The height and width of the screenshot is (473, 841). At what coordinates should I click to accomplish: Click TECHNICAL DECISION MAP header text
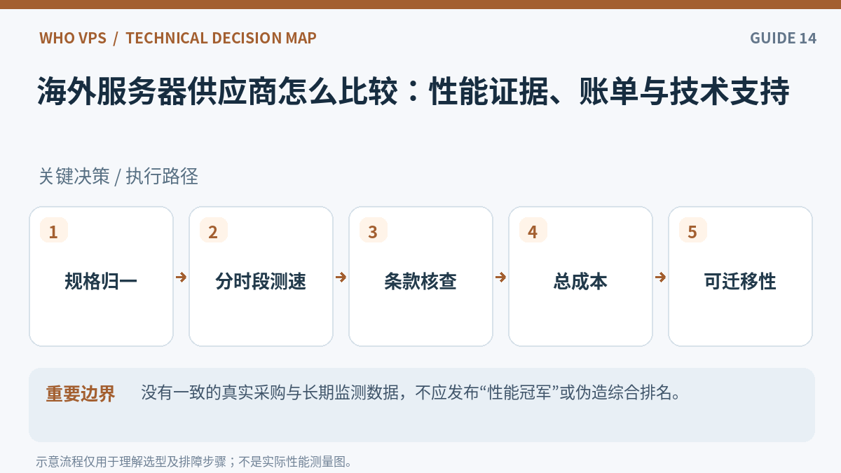coord(221,38)
